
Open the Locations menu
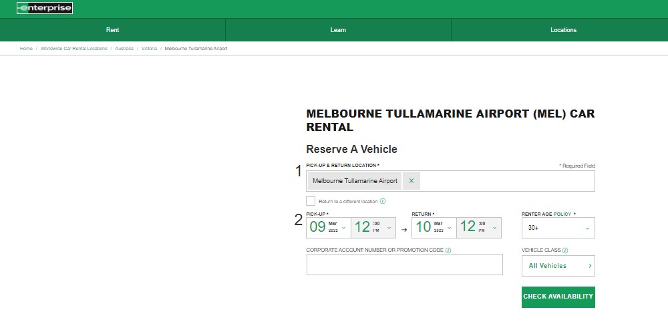(x=563, y=30)
